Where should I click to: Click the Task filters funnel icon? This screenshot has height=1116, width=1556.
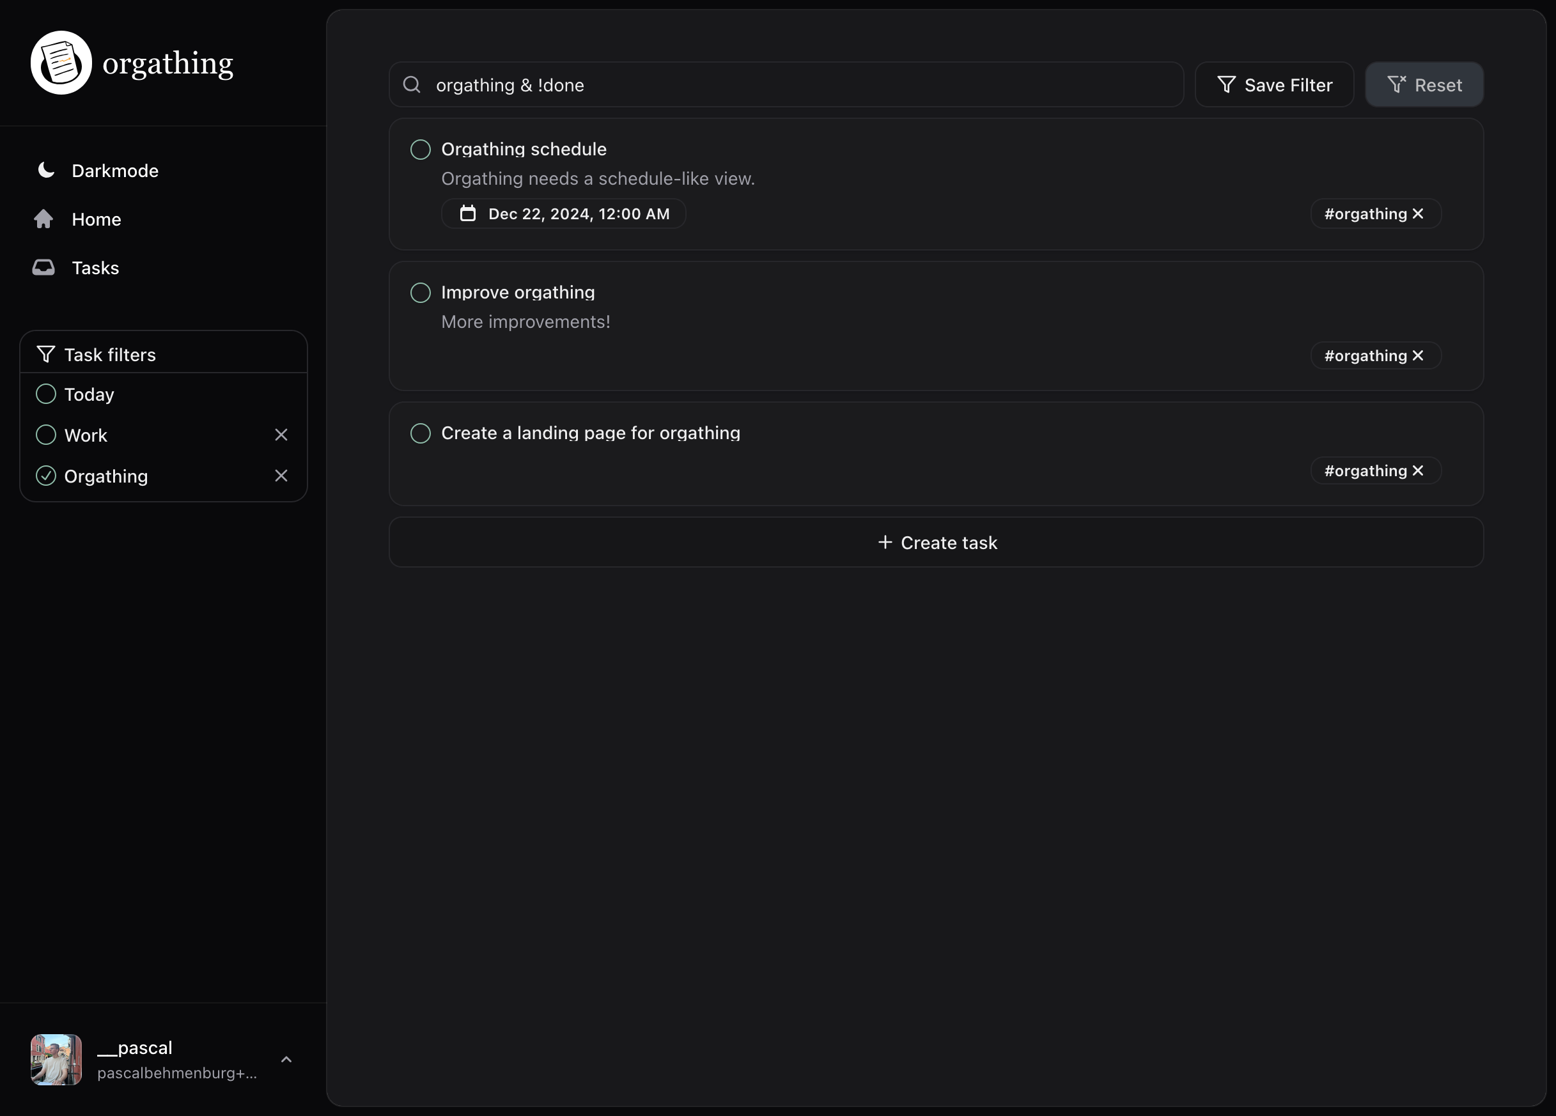[46, 354]
